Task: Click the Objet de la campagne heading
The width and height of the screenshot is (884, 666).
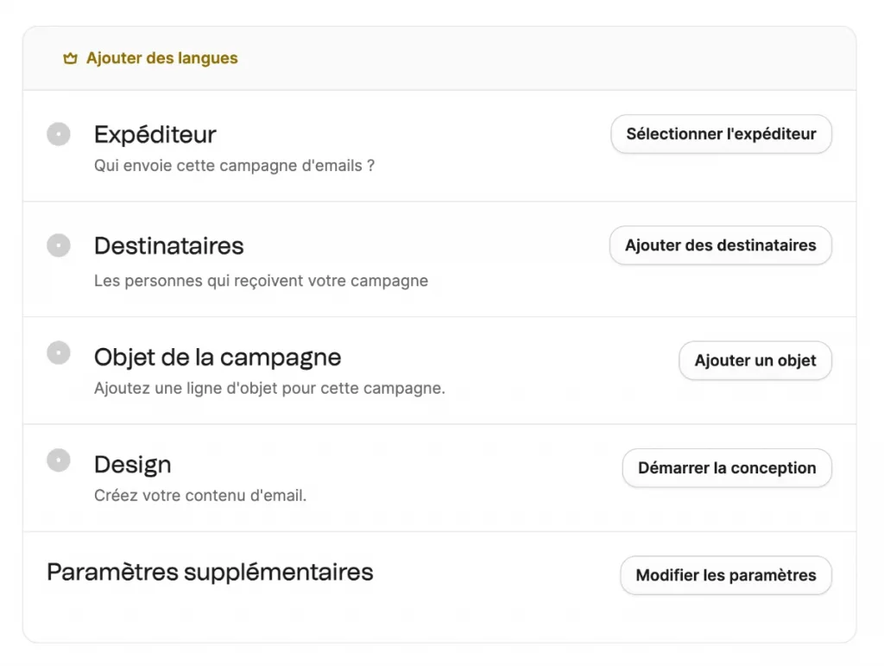Action: (217, 357)
